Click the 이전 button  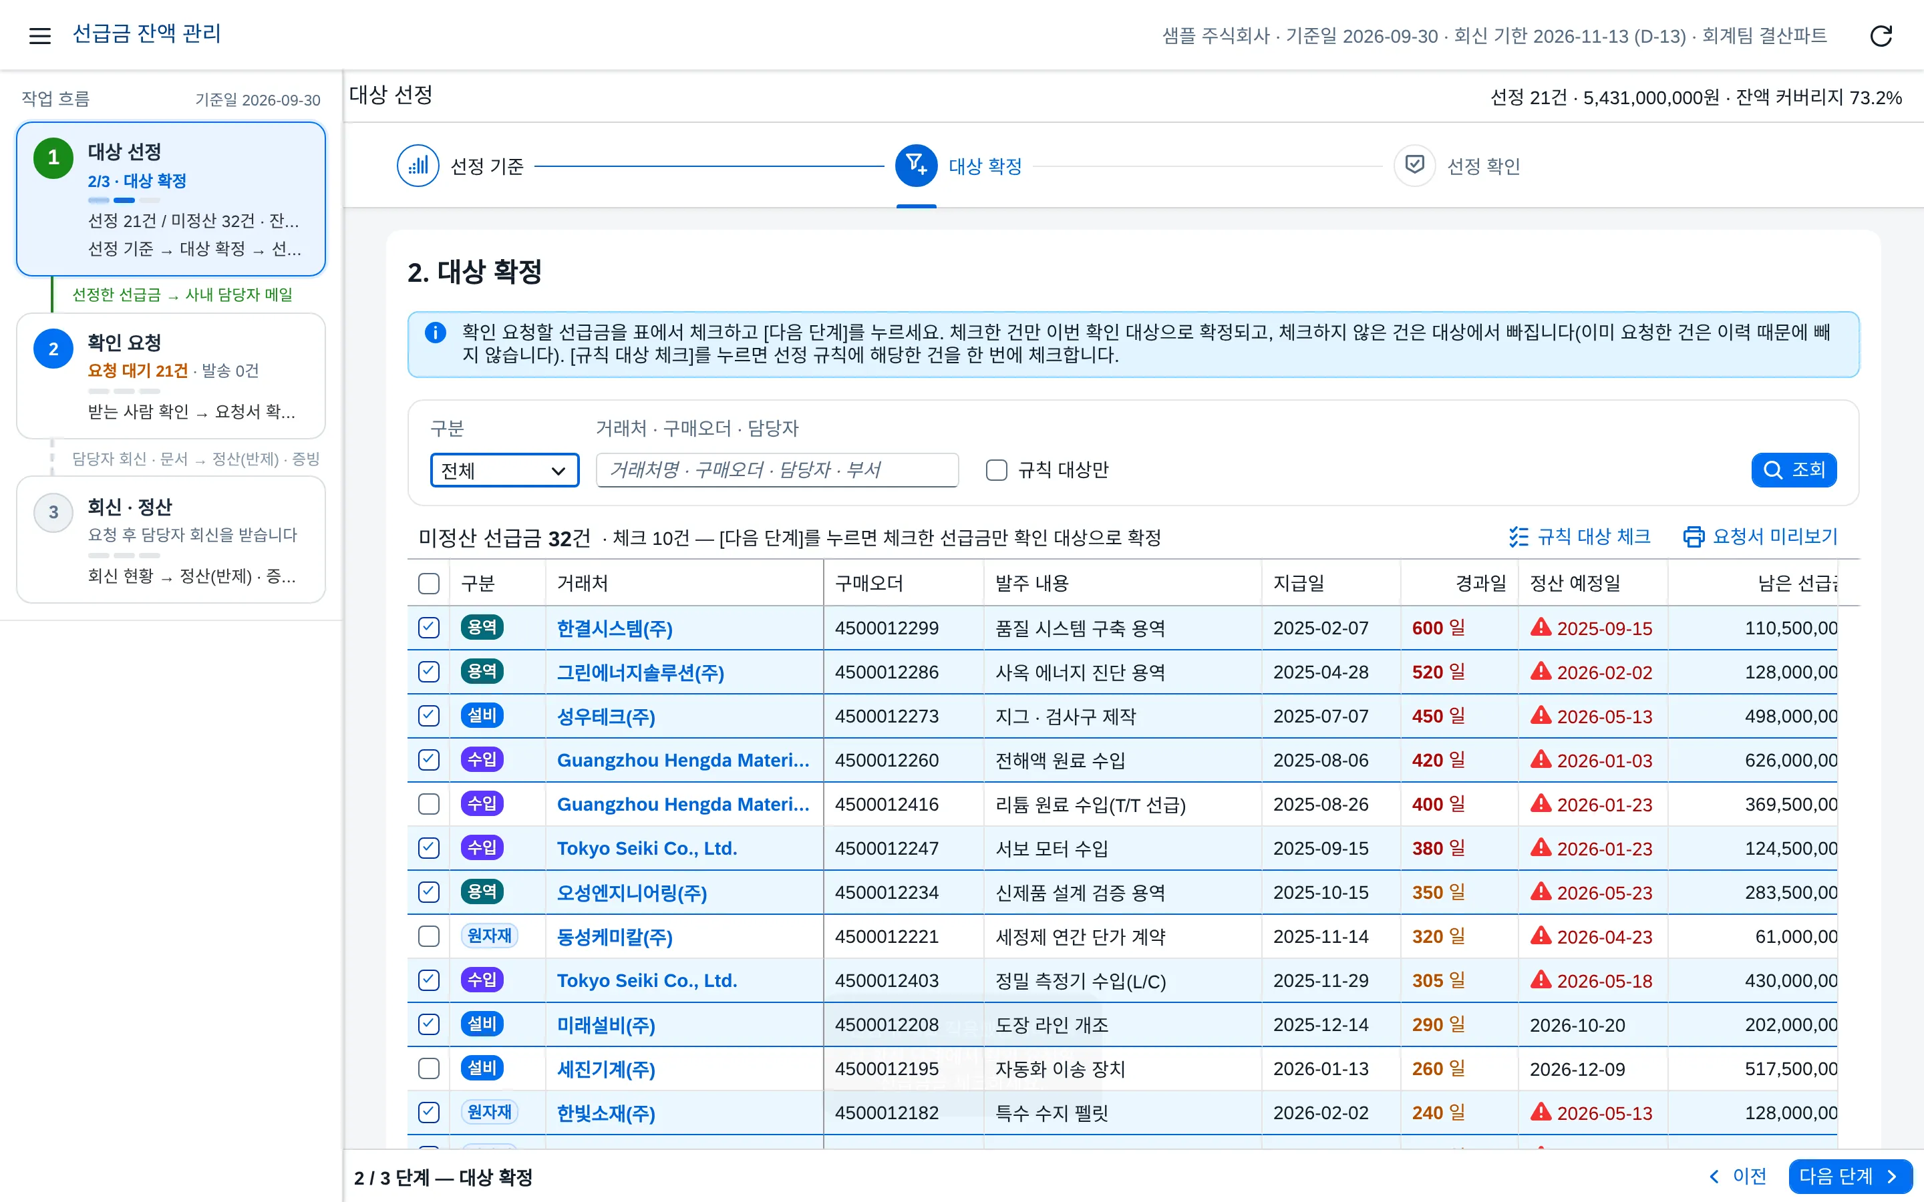click(1738, 1177)
